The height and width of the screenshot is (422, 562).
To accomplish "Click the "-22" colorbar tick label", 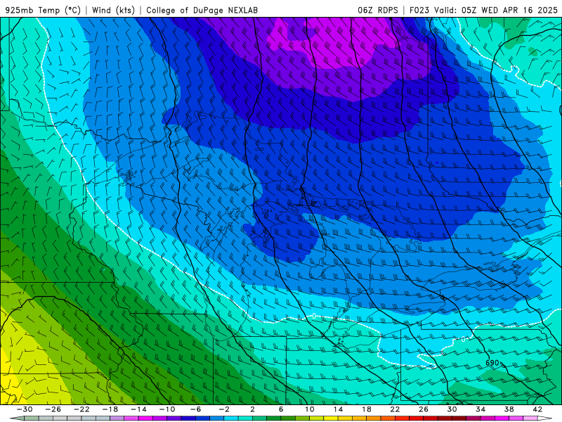I will pos(81,409).
